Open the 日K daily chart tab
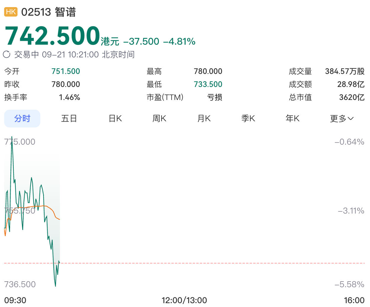 tap(115, 119)
